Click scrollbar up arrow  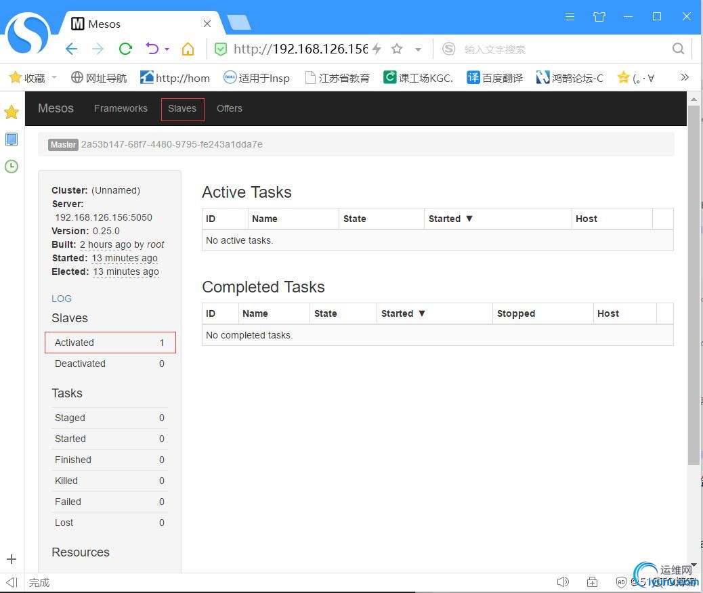coord(694,99)
